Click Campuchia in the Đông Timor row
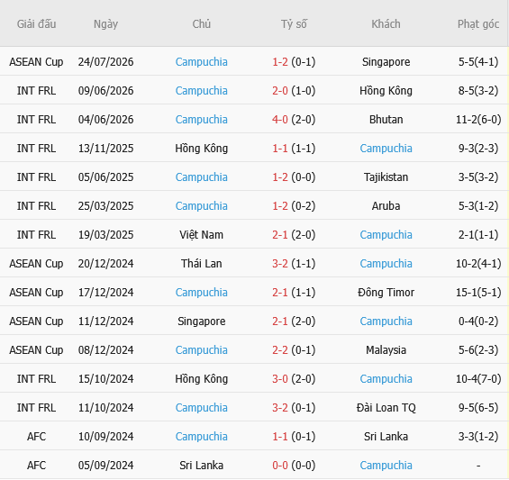509x480 pixels. pyautogui.click(x=201, y=293)
